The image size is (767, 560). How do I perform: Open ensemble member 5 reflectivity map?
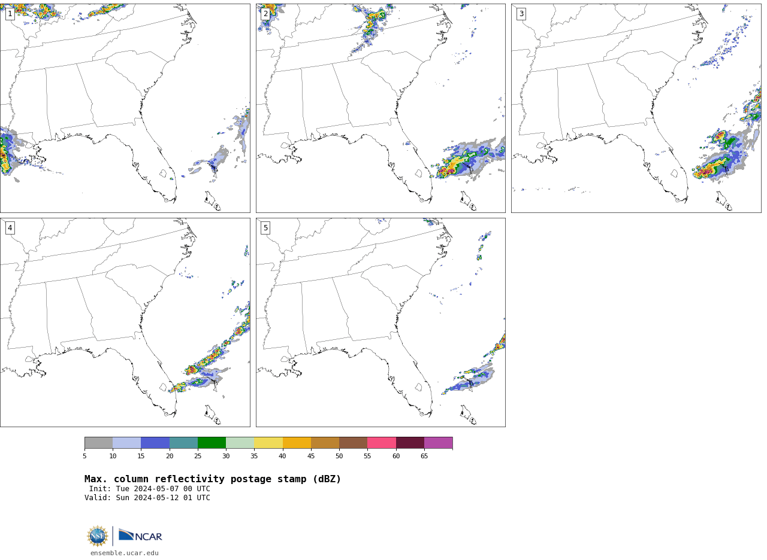(381, 322)
